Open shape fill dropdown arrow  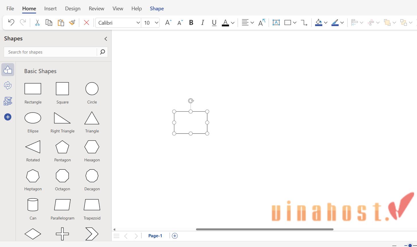(326, 23)
